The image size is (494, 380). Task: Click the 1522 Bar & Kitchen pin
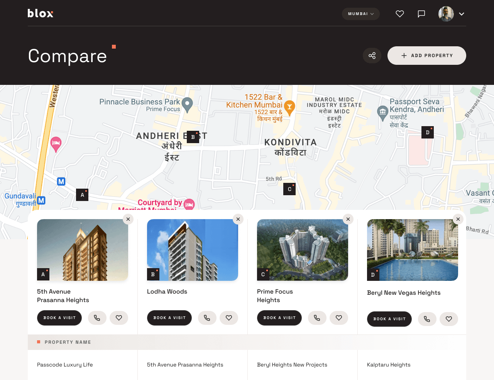[x=289, y=108]
